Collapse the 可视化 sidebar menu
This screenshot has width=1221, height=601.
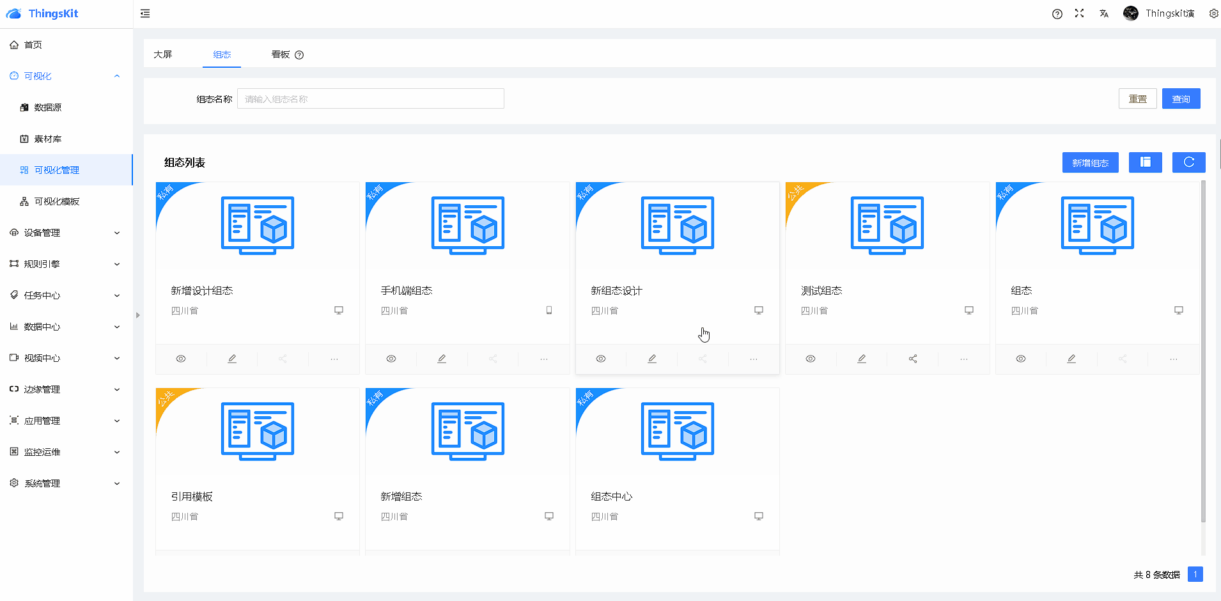(64, 76)
